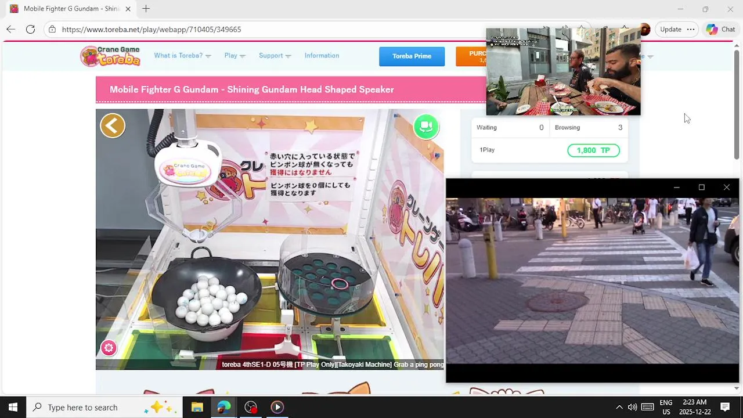Switch the ENG US input language
Screen dimensions: 743x418
pos(666,407)
